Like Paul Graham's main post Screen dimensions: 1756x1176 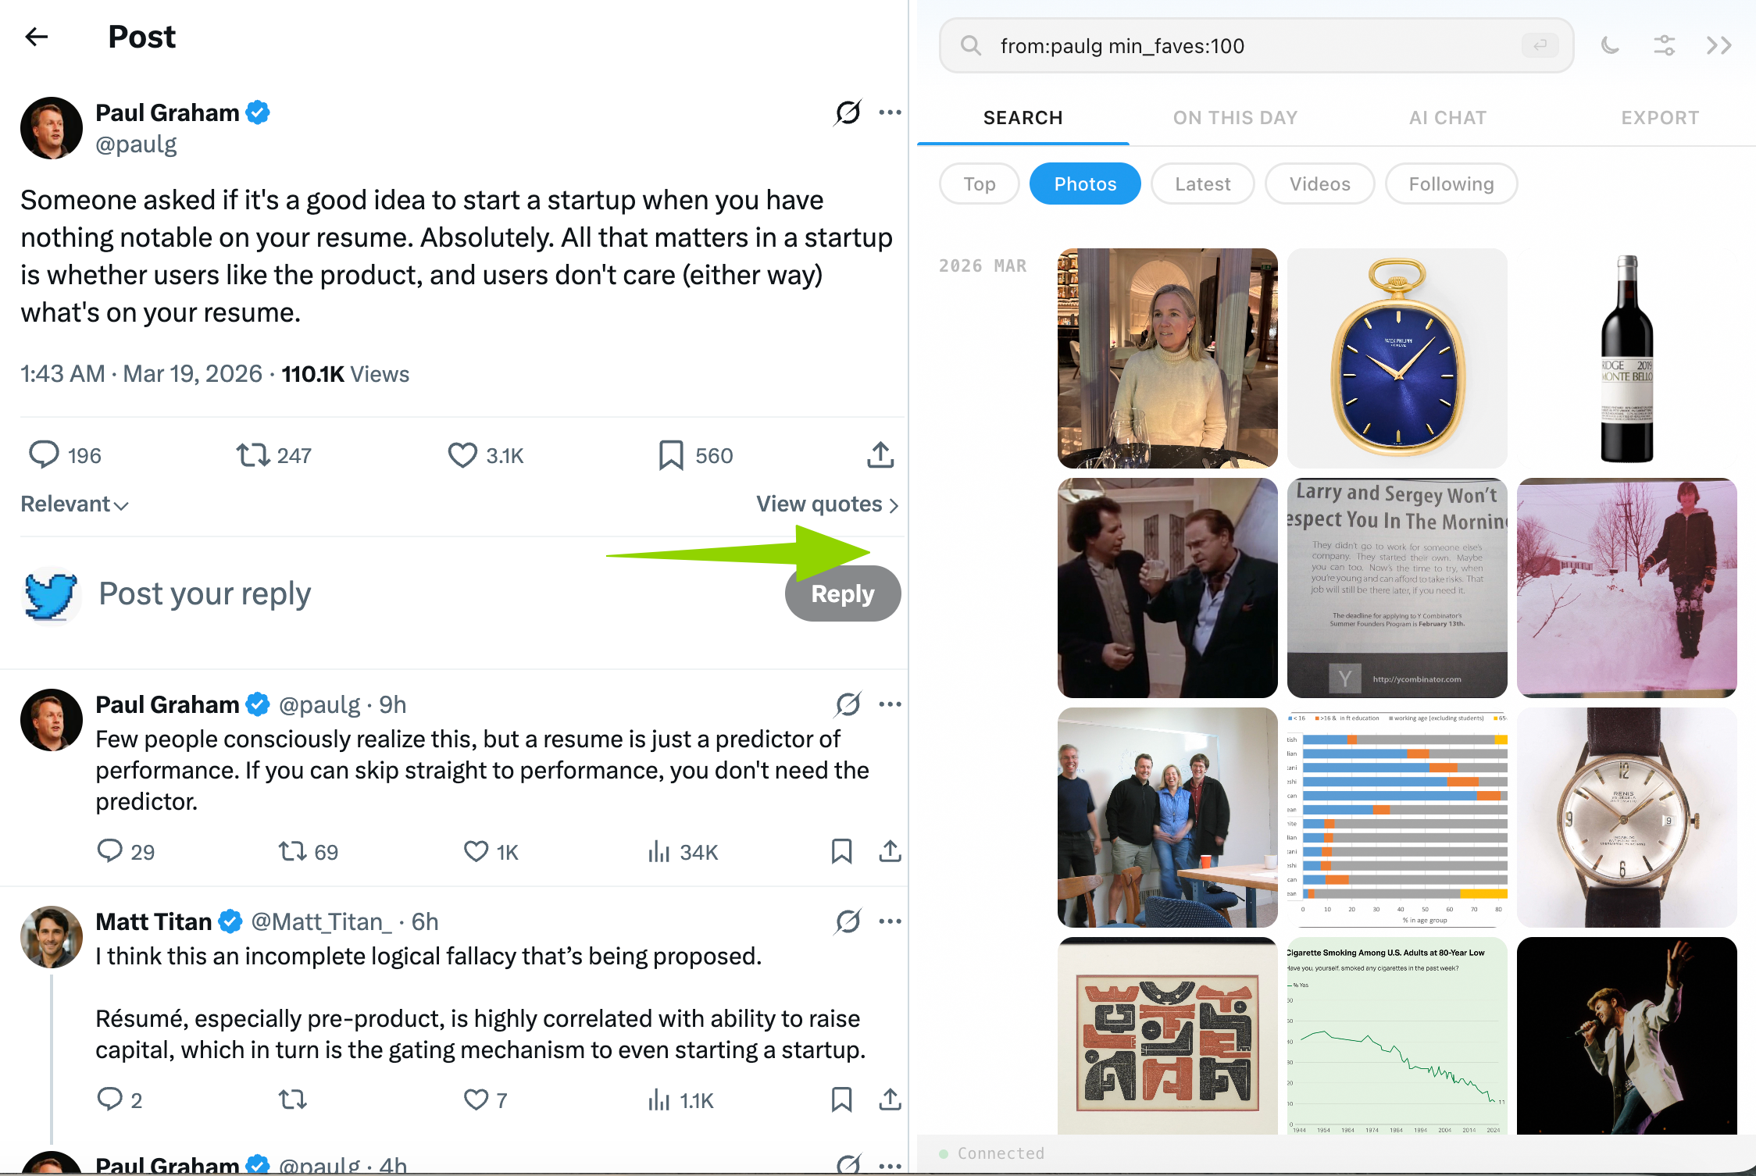click(462, 455)
